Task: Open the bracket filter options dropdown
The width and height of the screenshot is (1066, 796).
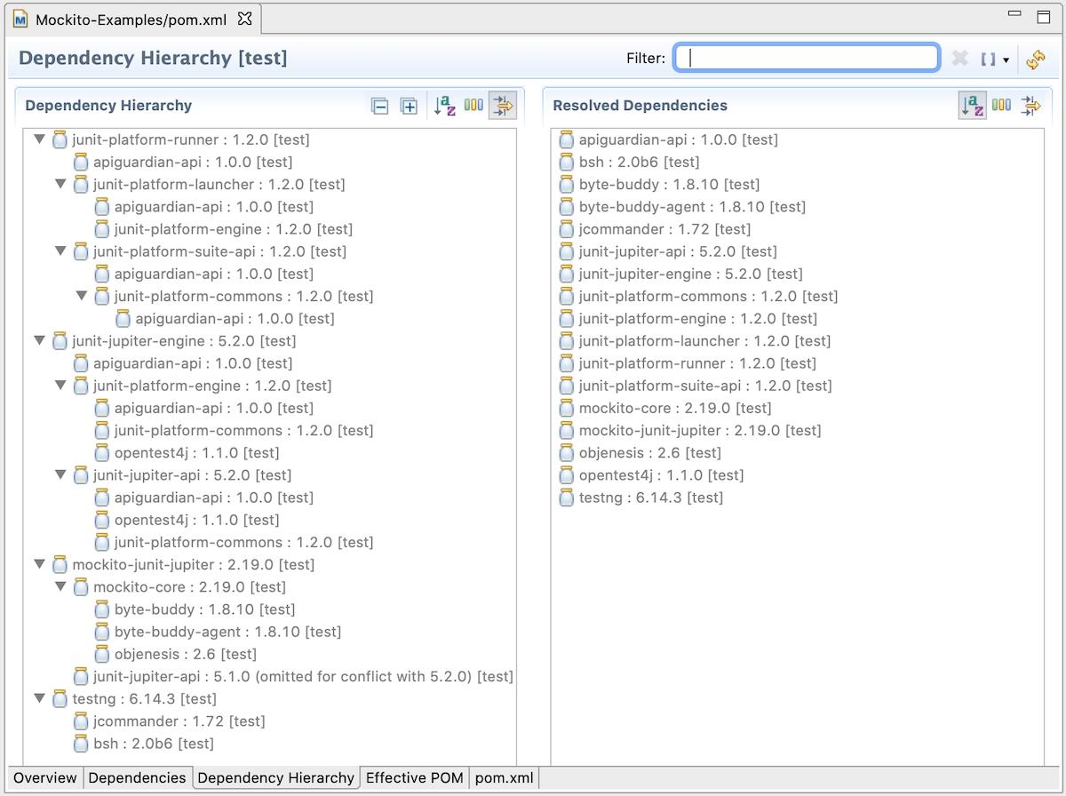Action: 995,60
